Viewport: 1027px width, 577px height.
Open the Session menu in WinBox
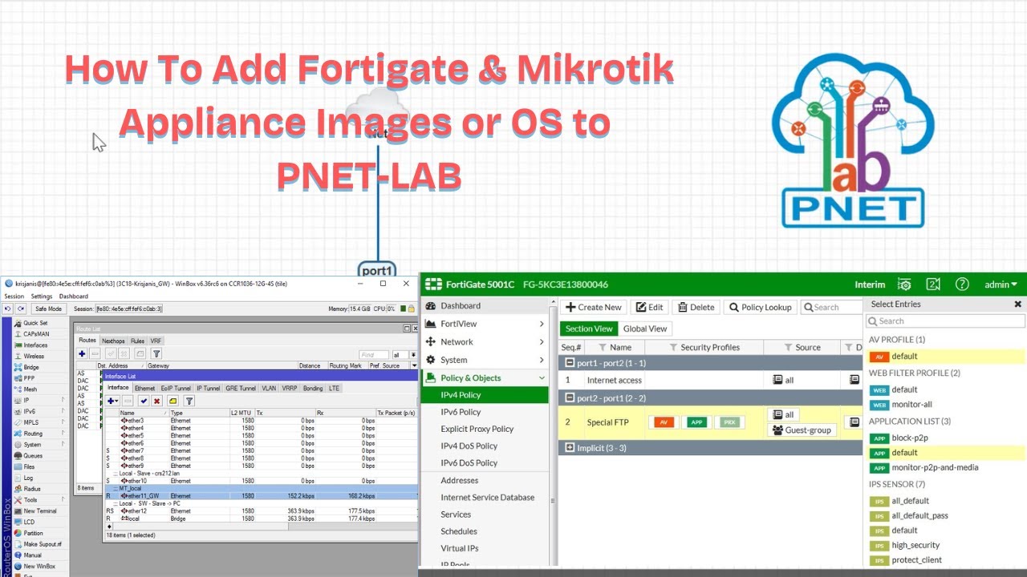14,297
